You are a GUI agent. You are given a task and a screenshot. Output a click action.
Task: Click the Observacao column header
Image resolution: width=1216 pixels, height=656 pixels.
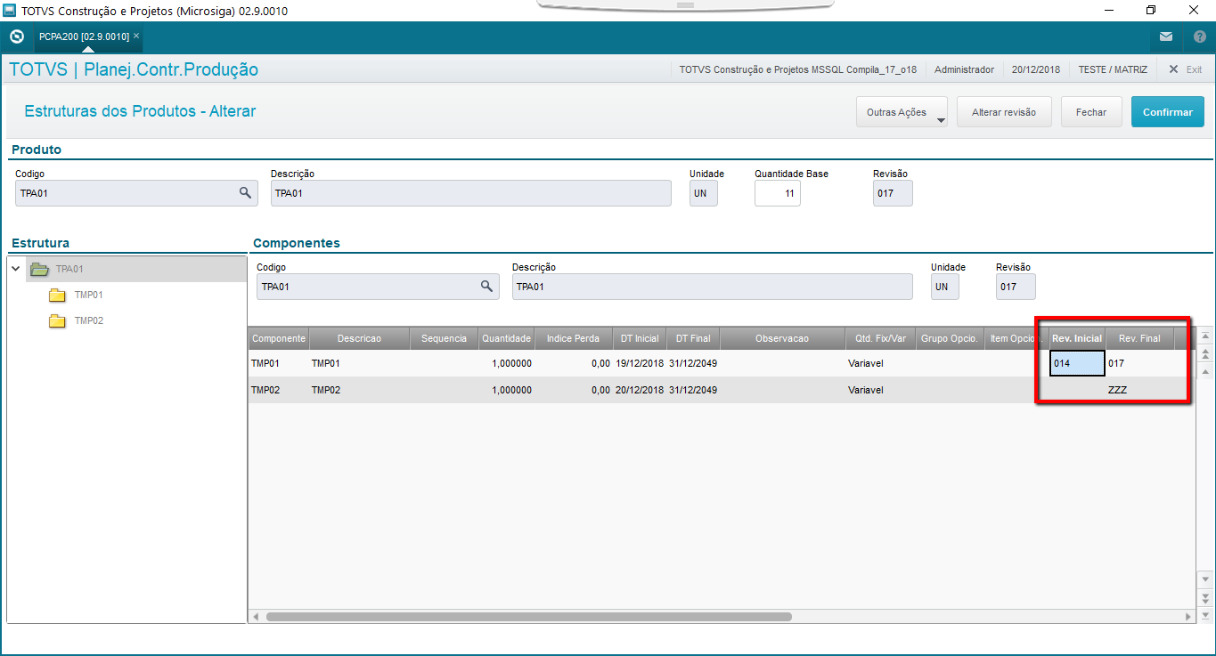(782, 338)
